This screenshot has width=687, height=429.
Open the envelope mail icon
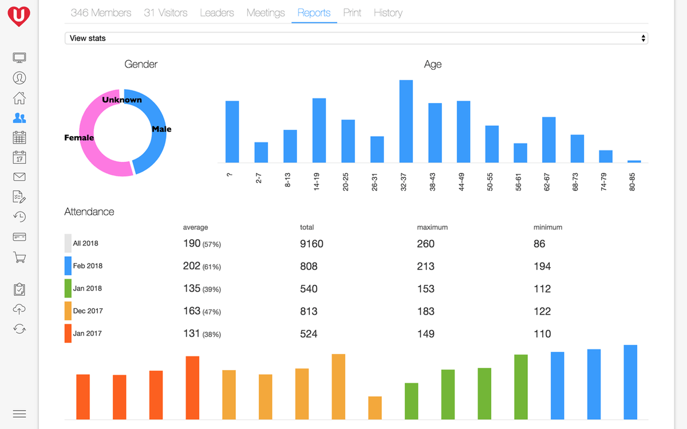(x=19, y=177)
